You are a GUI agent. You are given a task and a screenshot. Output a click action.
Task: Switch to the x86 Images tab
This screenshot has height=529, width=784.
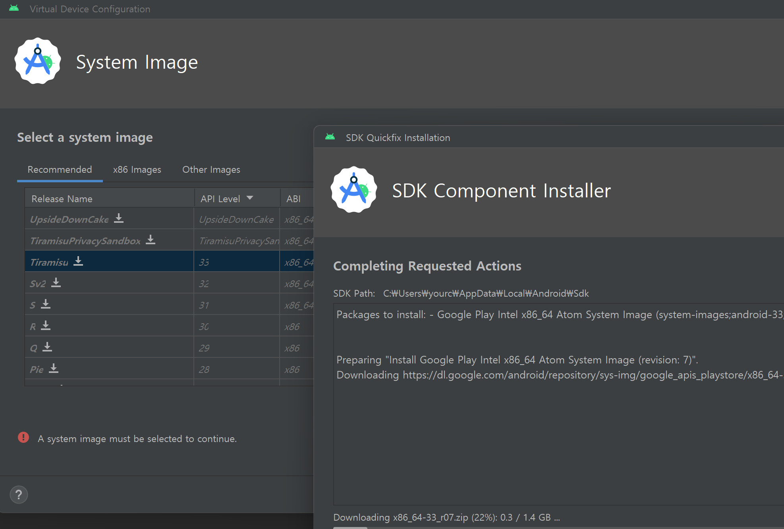[137, 170]
